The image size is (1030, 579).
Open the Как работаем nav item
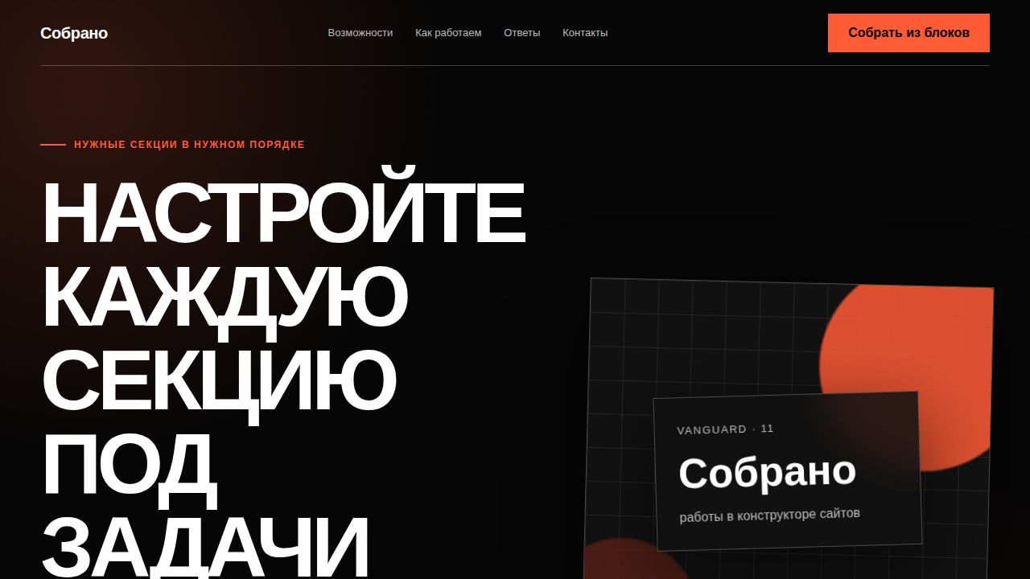click(x=448, y=33)
